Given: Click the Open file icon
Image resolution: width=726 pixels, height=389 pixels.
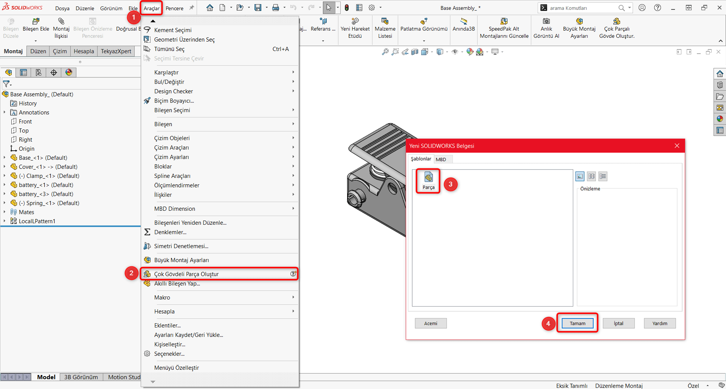Looking at the screenshot, I should 240,8.
